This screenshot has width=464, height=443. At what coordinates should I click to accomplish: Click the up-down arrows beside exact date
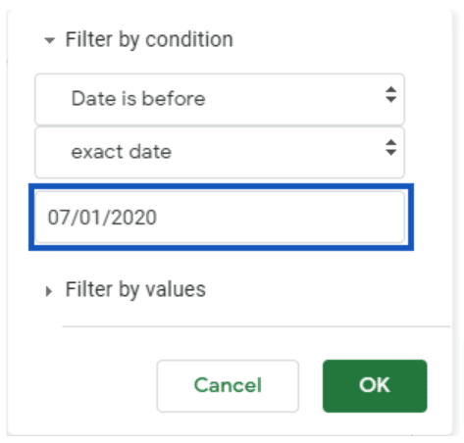[390, 148]
